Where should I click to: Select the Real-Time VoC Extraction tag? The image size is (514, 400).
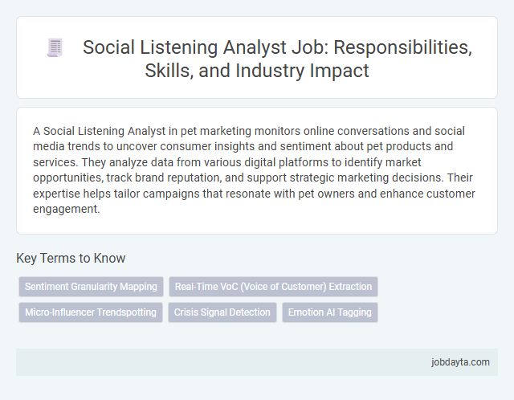[273, 287]
